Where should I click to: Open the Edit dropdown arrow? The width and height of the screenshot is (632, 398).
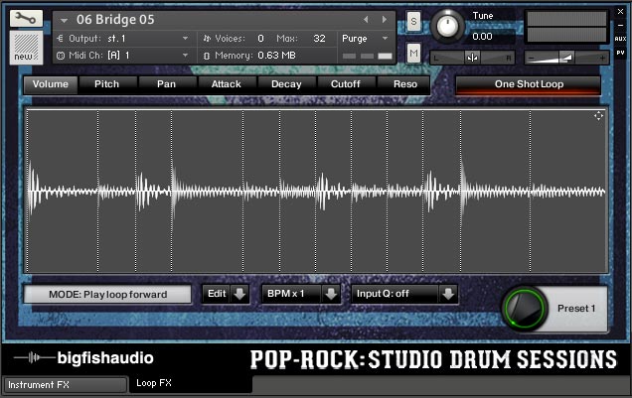(x=239, y=294)
